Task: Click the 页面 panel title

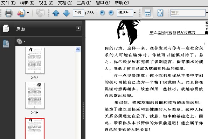Action: tap(21, 28)
